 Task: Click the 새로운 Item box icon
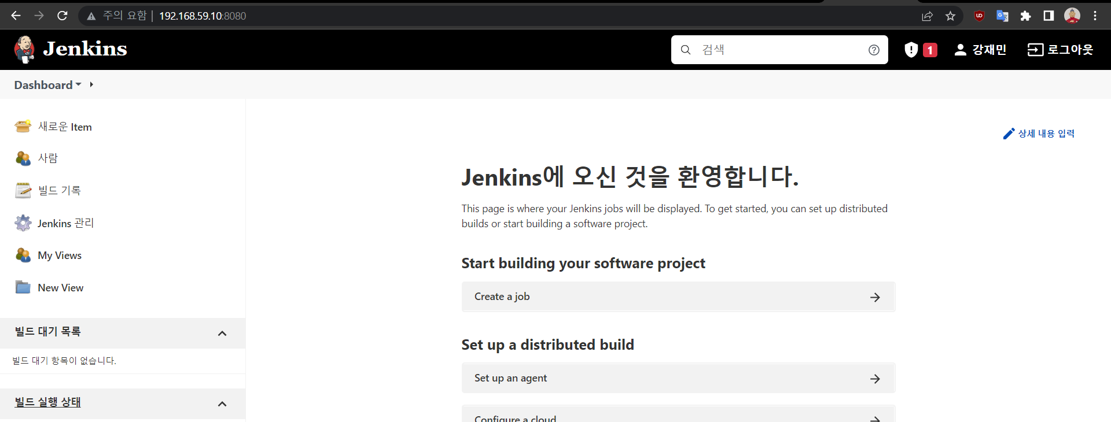coord(23,126)
